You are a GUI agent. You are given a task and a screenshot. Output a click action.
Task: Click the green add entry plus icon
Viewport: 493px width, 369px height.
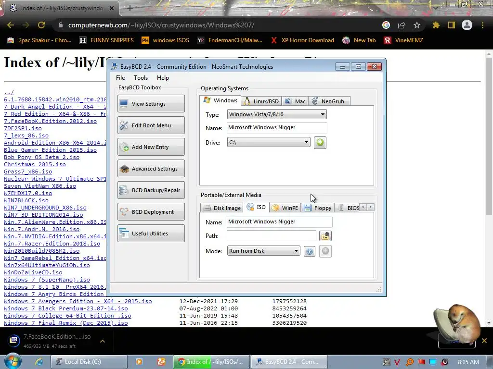pyautogui.click(x=320, y=142)
